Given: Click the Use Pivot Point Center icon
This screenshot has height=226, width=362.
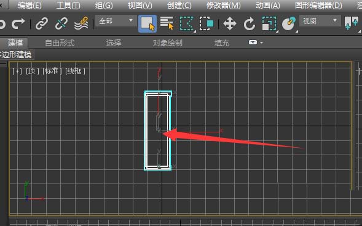Looking at the screenshot, I should pos(352,23).
